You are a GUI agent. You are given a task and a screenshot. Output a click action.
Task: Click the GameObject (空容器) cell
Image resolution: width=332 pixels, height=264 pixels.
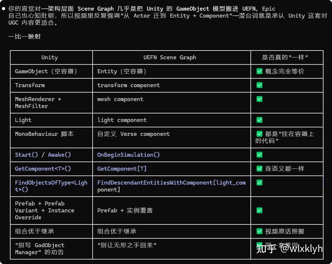[52, 71]
